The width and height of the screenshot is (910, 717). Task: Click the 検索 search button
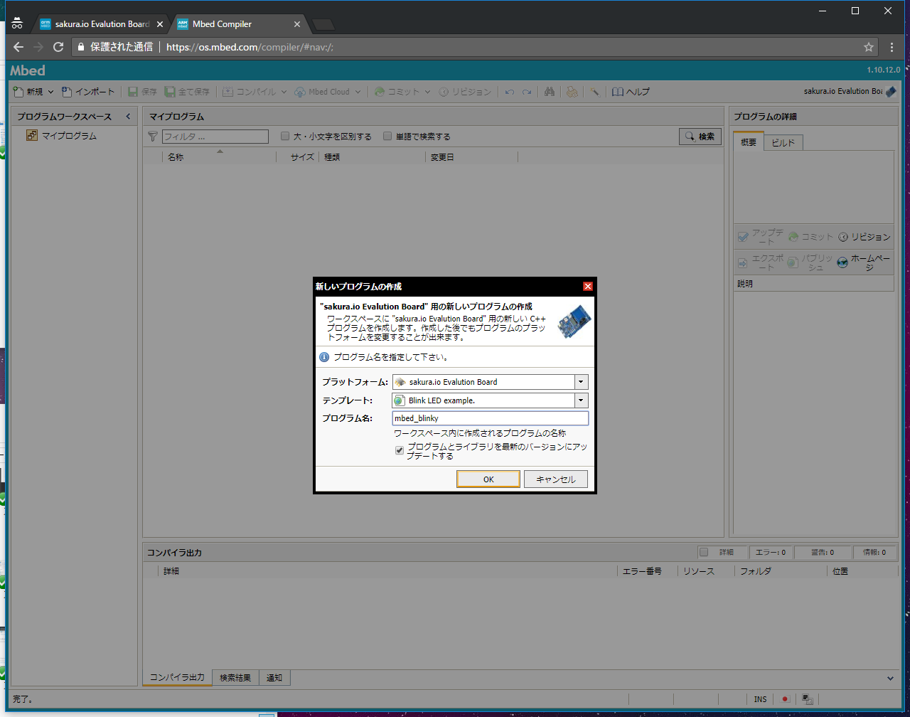click(x=700, y=137)
